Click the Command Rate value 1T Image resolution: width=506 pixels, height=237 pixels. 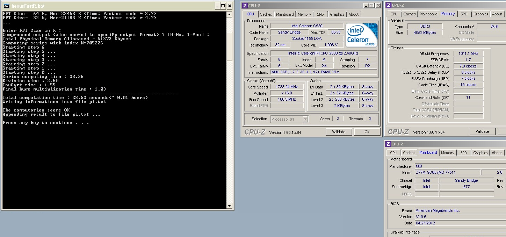468,97
